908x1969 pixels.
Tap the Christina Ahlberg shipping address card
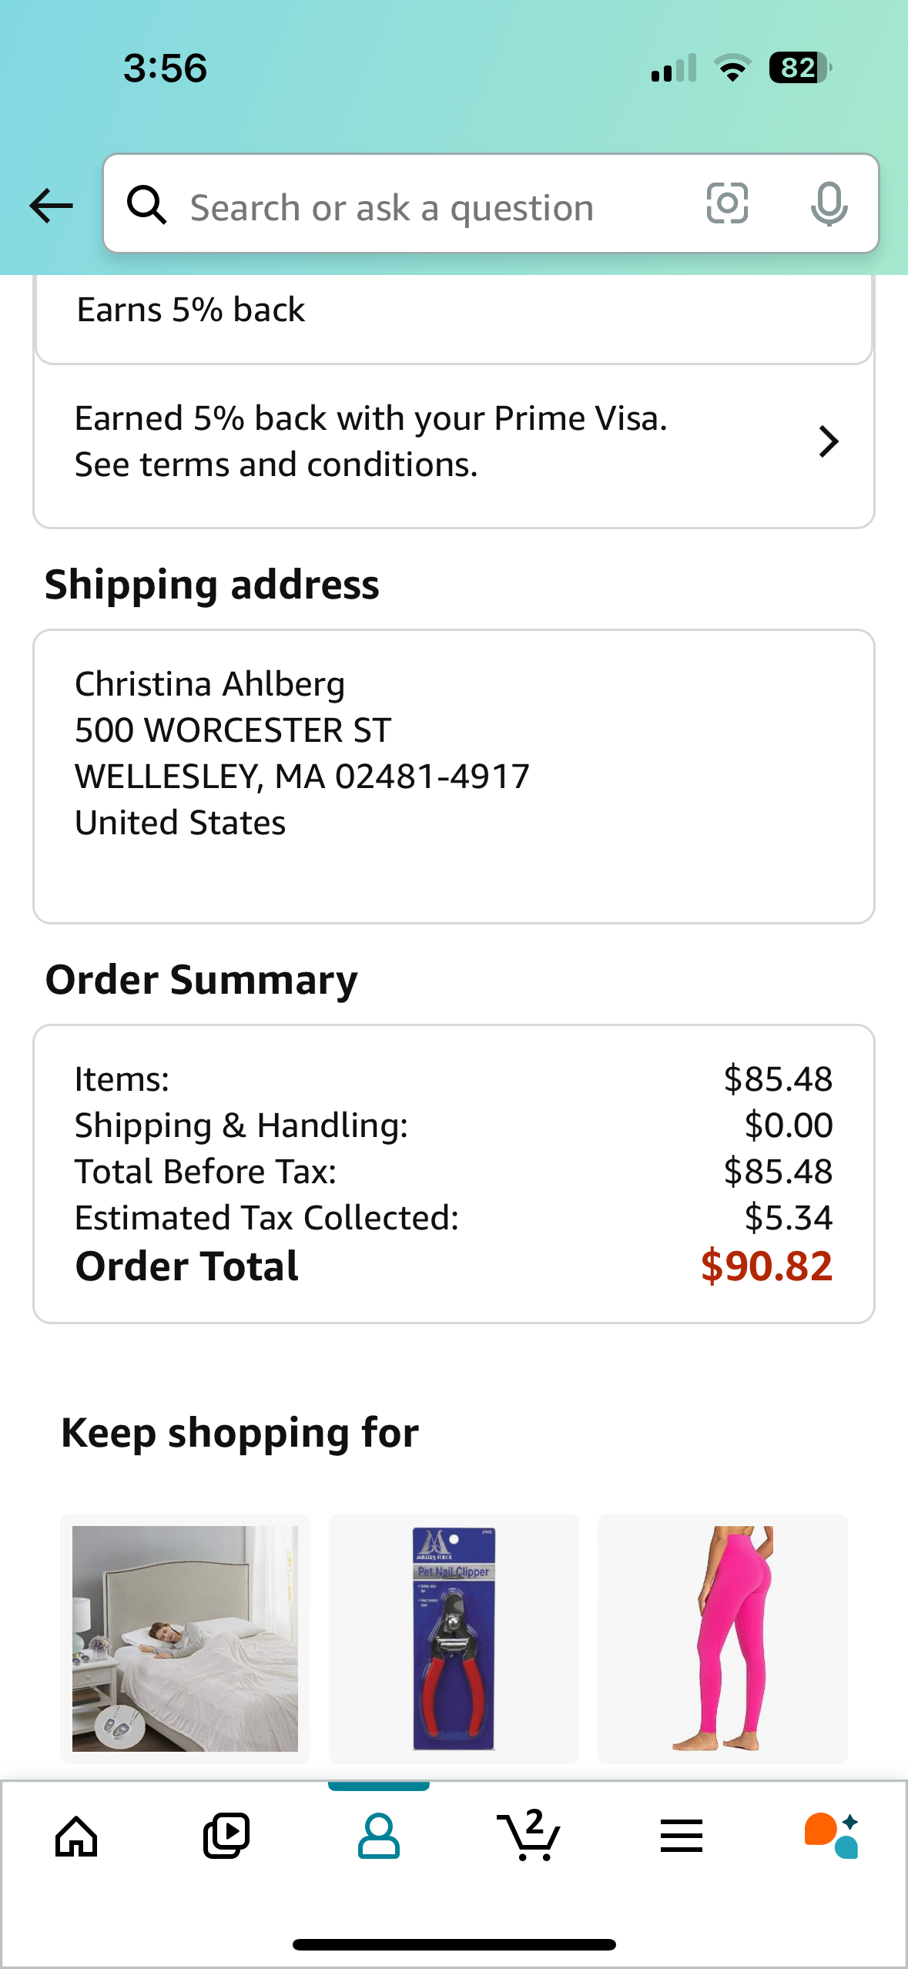click(x=454, y=777)
